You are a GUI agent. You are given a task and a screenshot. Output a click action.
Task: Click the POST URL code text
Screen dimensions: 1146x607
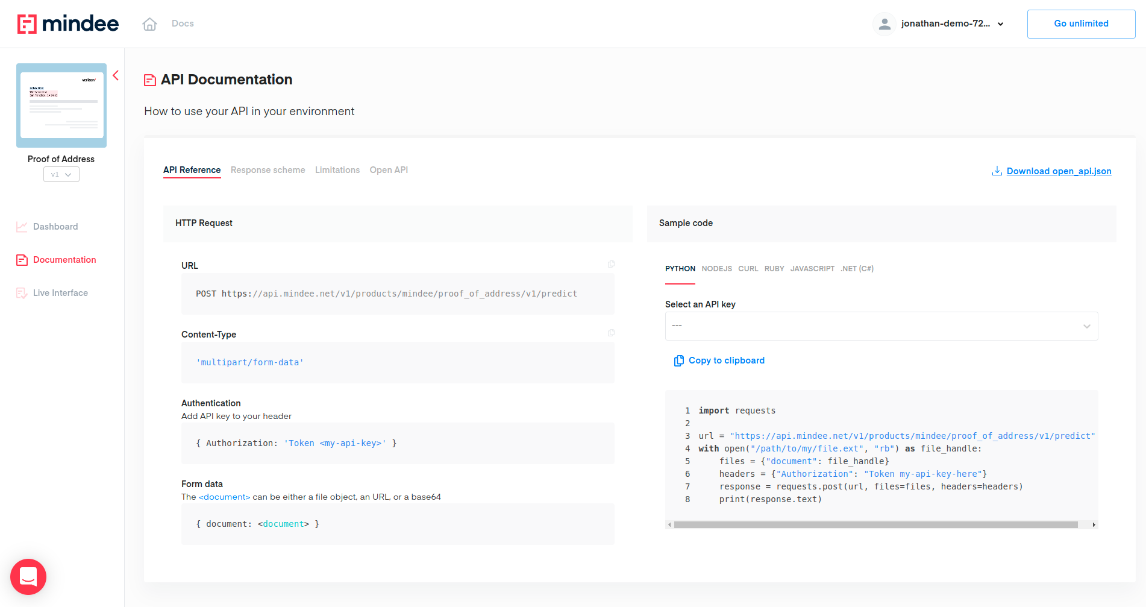point(386,294)
